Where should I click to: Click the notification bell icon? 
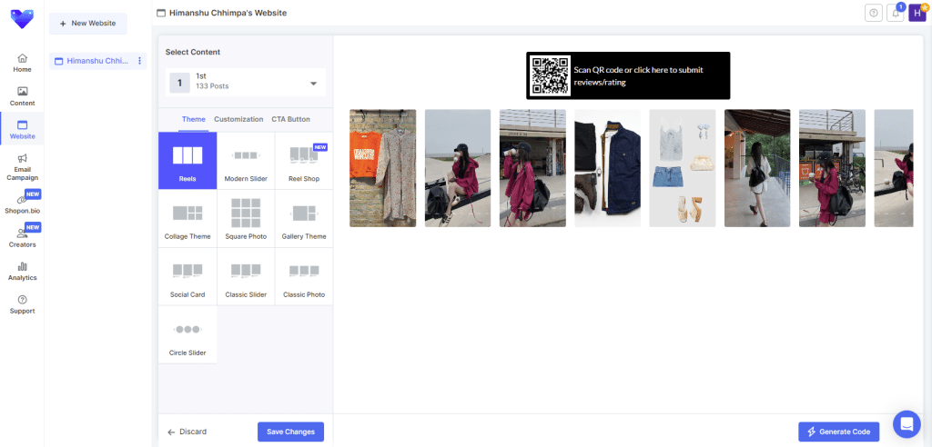pyautogui.click(x=896, y=13)
